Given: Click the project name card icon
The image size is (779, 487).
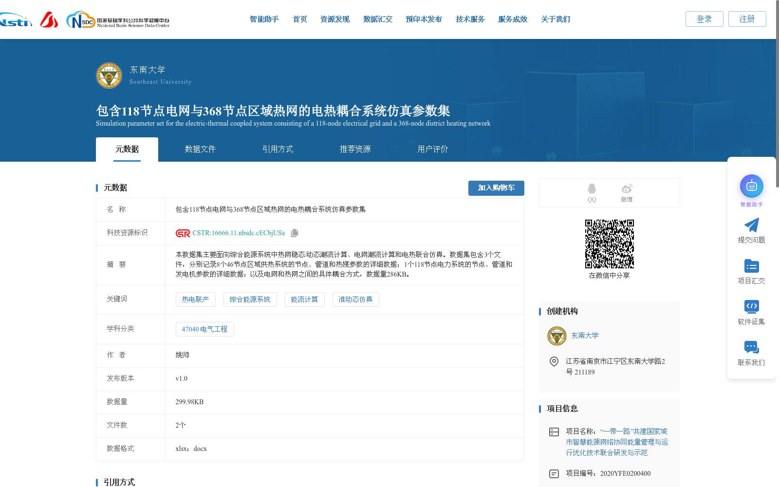Looking at the screenshot, I should point(554,432).
